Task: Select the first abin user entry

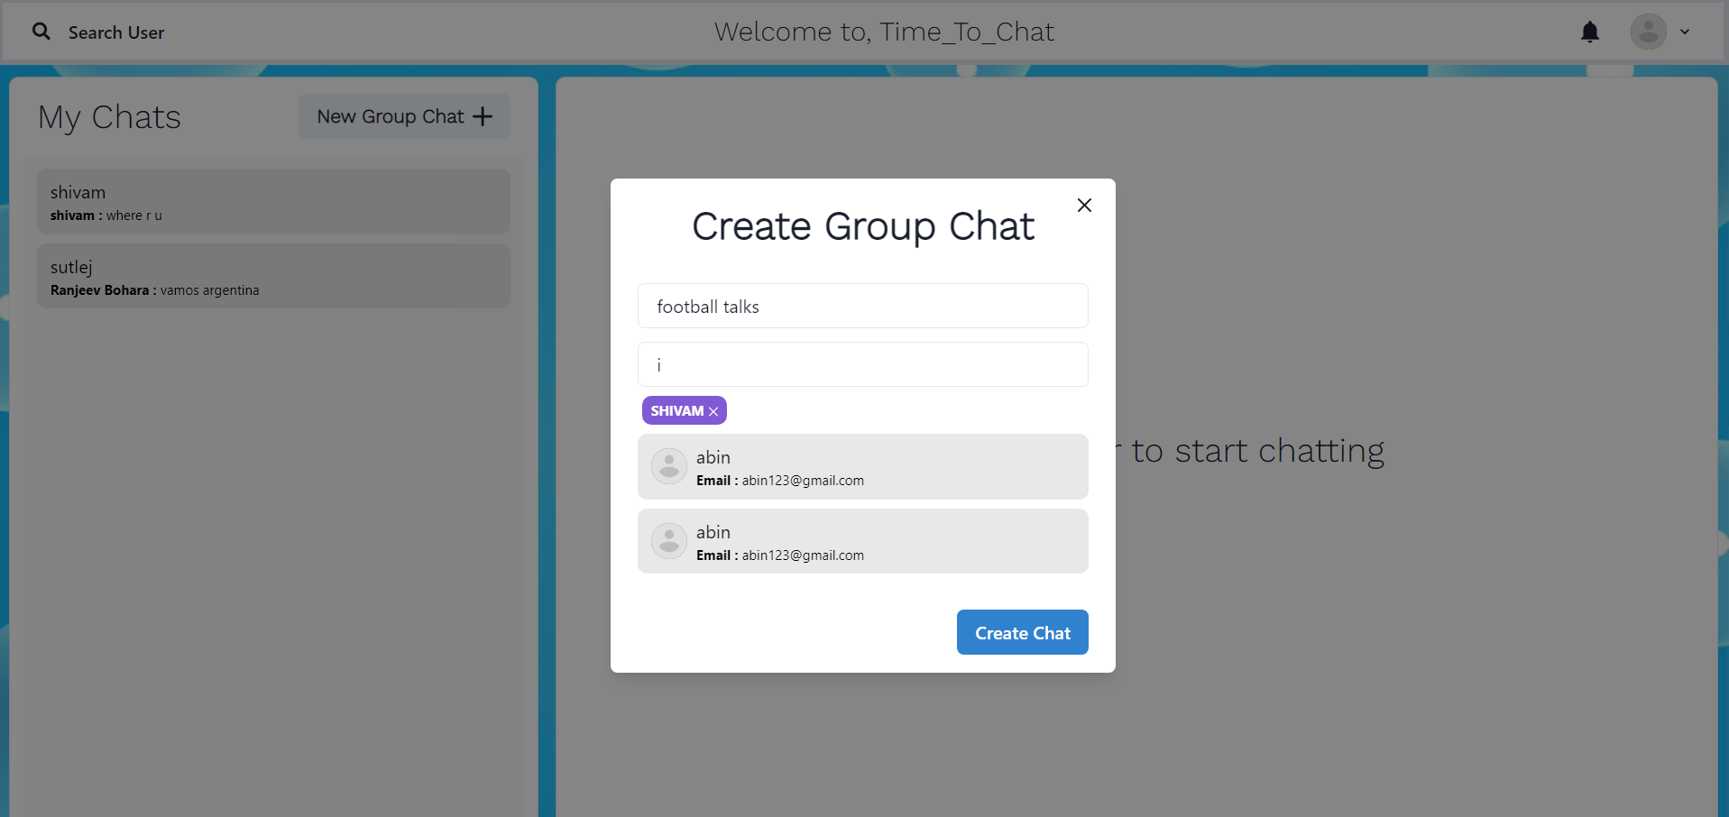Action: coord(862,466)
